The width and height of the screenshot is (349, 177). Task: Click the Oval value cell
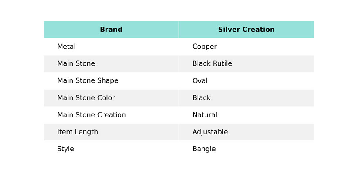point(246,81)
